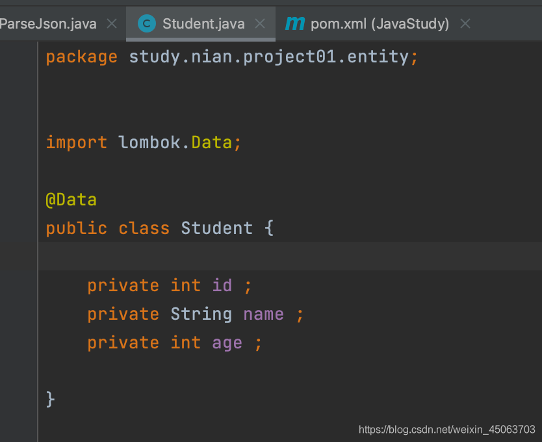Click the editor gutter beside the class declaration
This screenshot has width=542, height=442.
[19, 228]
